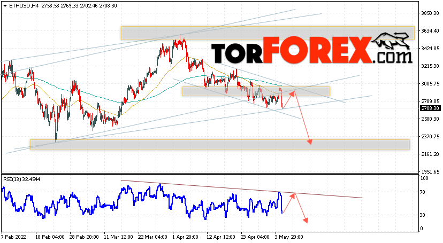The height and width of the screenshot is (243, 443).
Task: Select the opening price value 2758.53
Action: click(51, 6)
